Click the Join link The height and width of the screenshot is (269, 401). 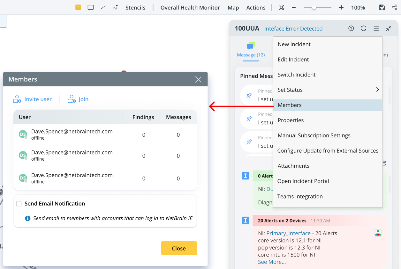(83, 99)
